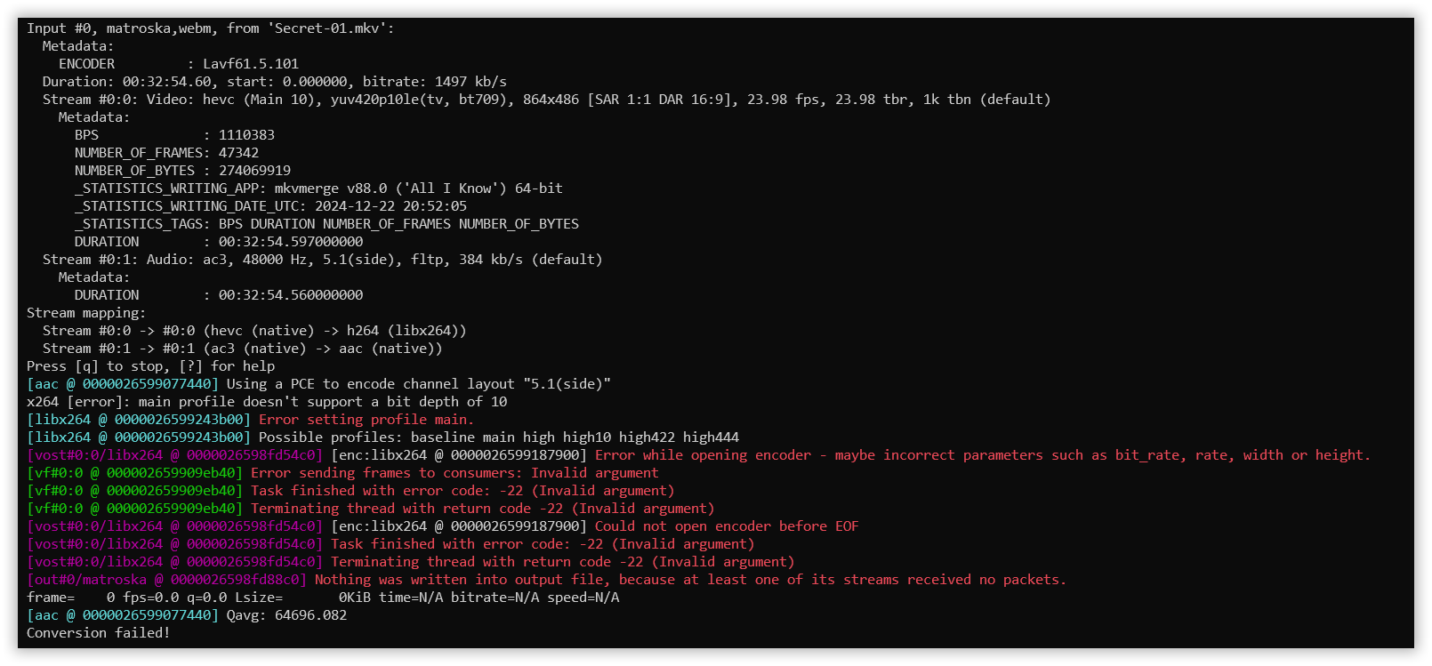The image size is (1432, 666).
Task: Click the ENCODER value Lavf61.5.101
Action: click(251, 64)
